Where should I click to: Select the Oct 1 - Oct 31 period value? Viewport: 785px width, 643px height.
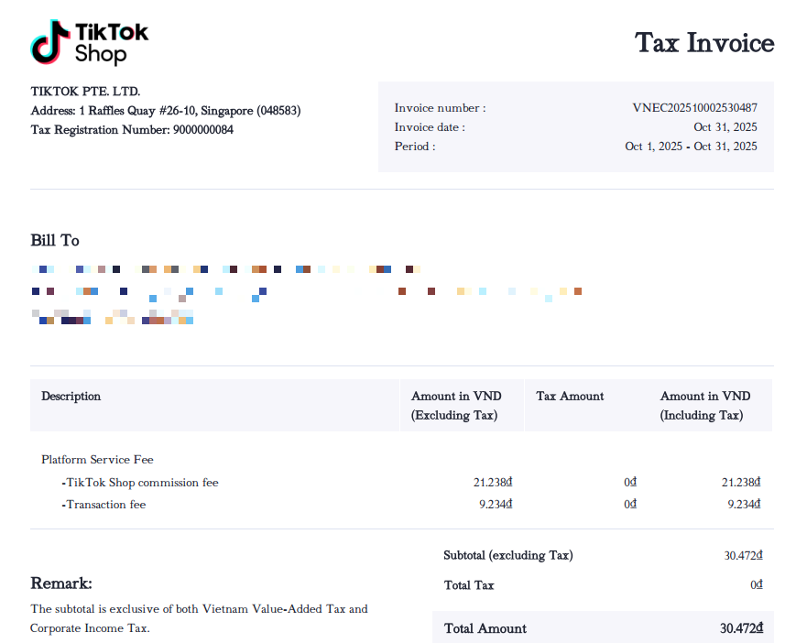coord(691,147)
